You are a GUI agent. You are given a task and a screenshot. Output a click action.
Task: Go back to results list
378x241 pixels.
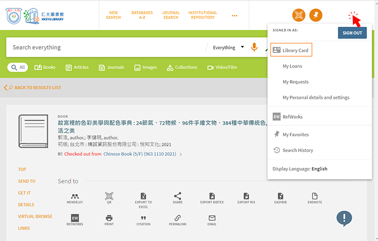pos(32,88)
